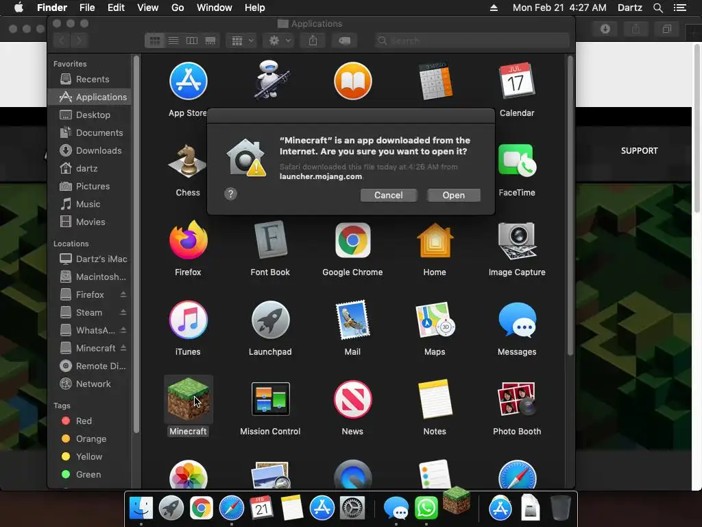Open the File menu
702x527 pixels.
click(x=87, y=8)
